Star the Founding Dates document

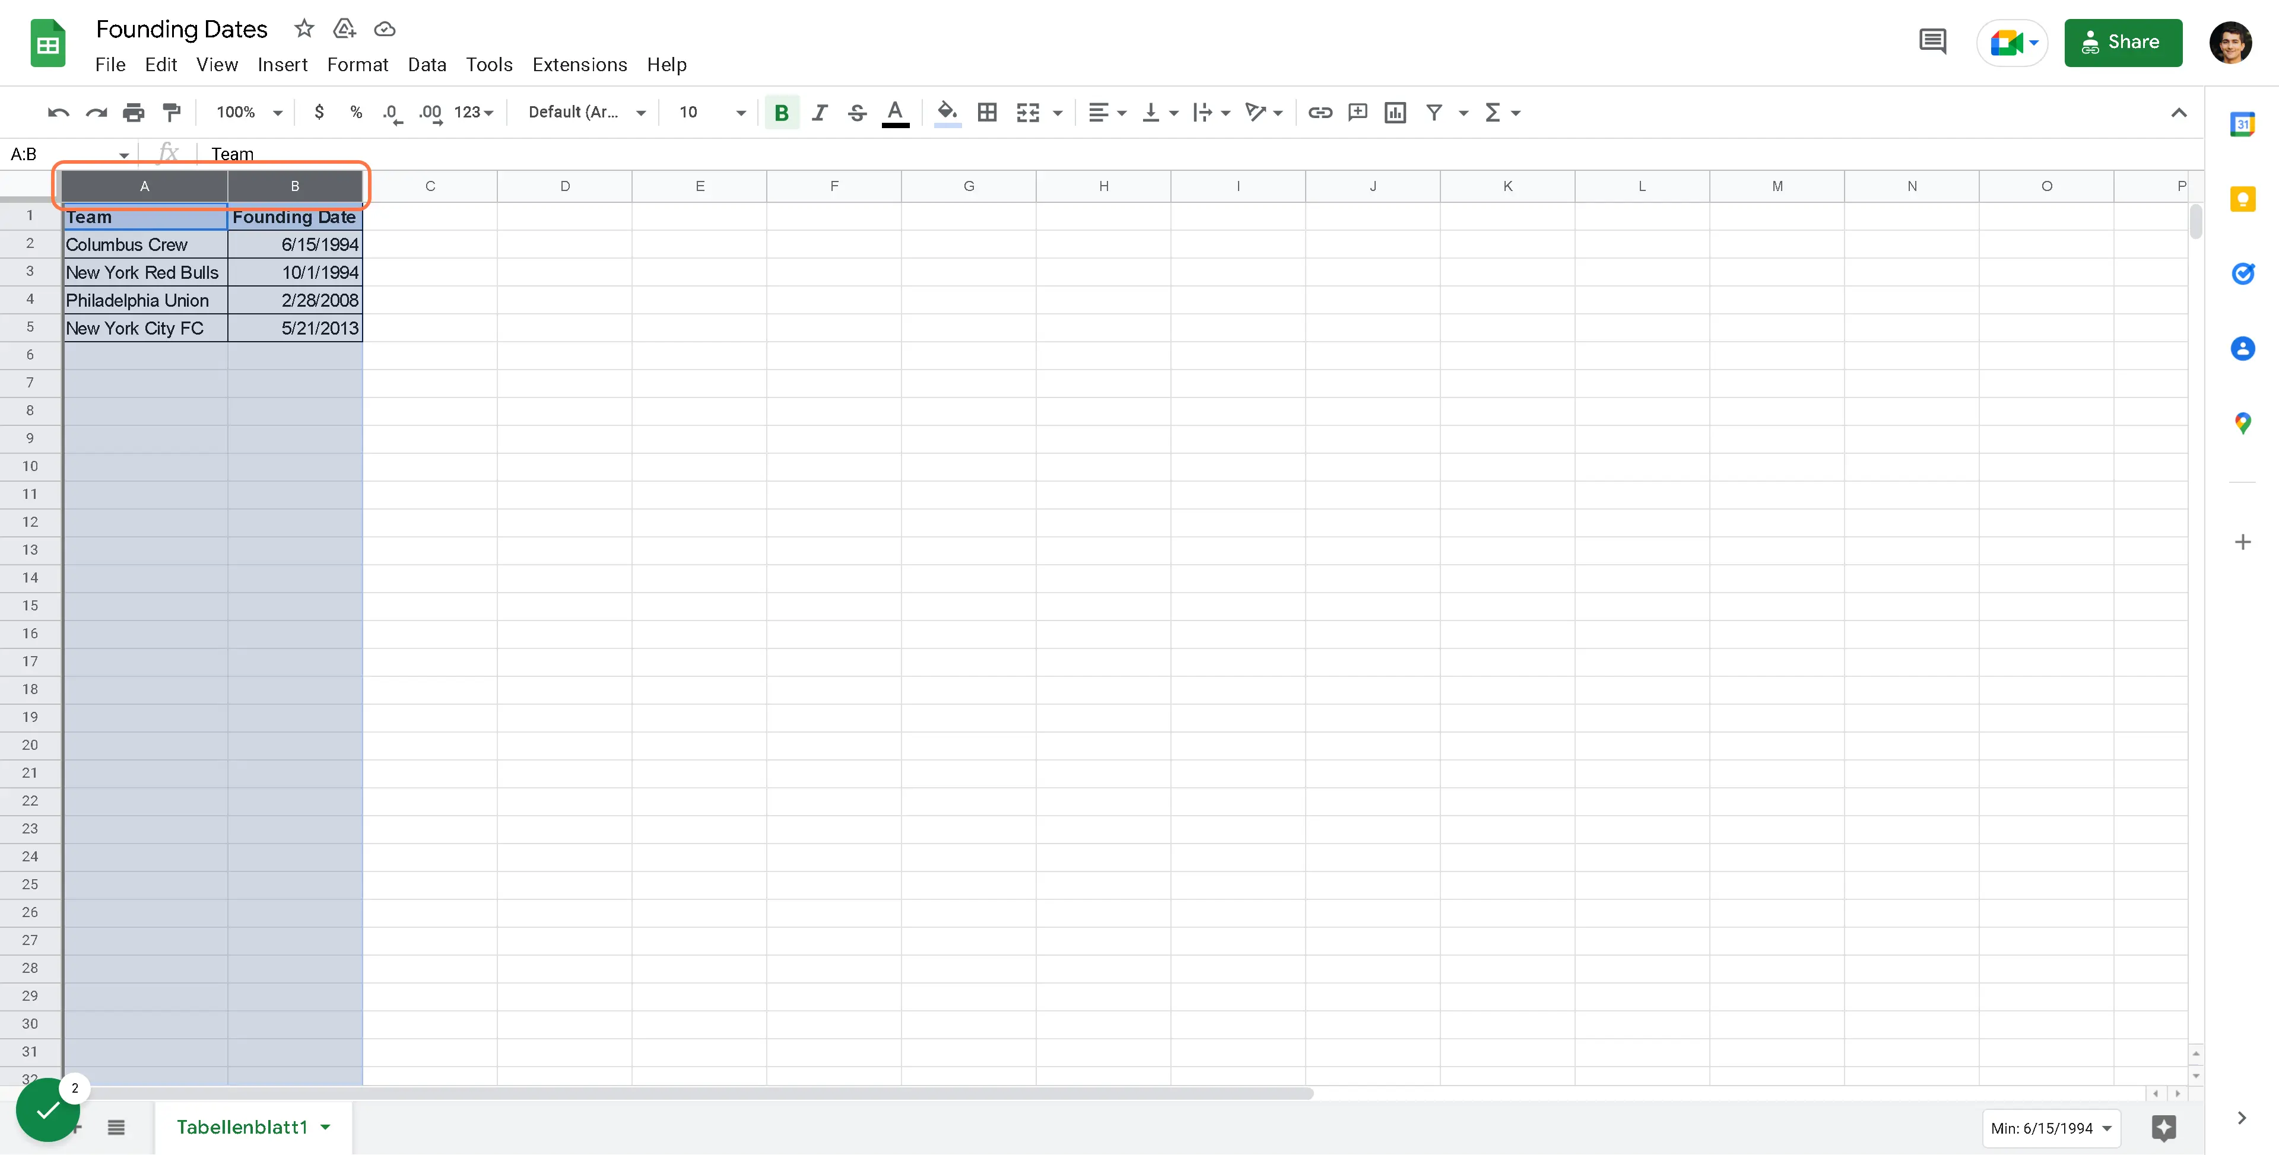[304, 29]
